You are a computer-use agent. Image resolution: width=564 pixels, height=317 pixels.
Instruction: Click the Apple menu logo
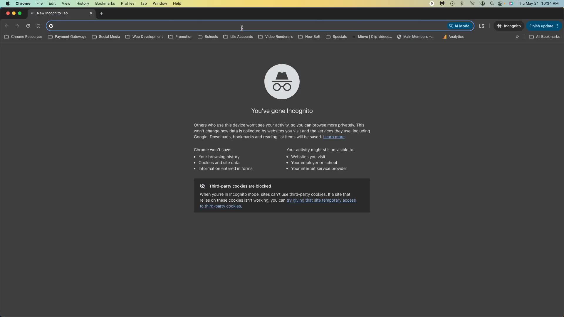point(8,4)
